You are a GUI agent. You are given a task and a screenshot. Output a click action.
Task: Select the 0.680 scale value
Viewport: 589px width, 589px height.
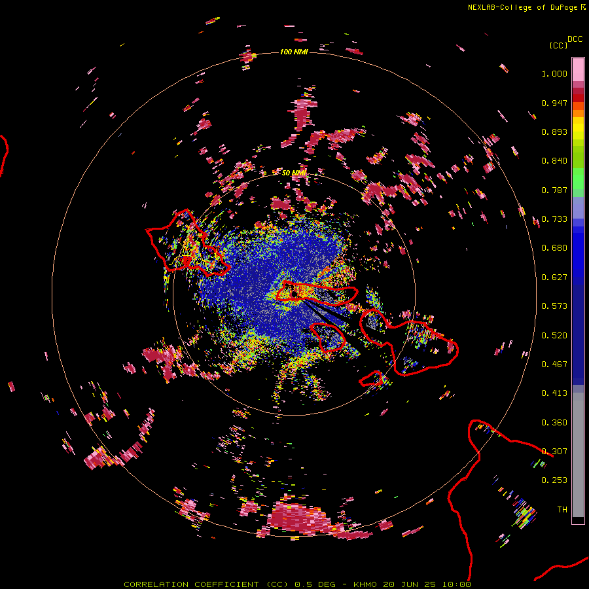click(x=554, y=248)
